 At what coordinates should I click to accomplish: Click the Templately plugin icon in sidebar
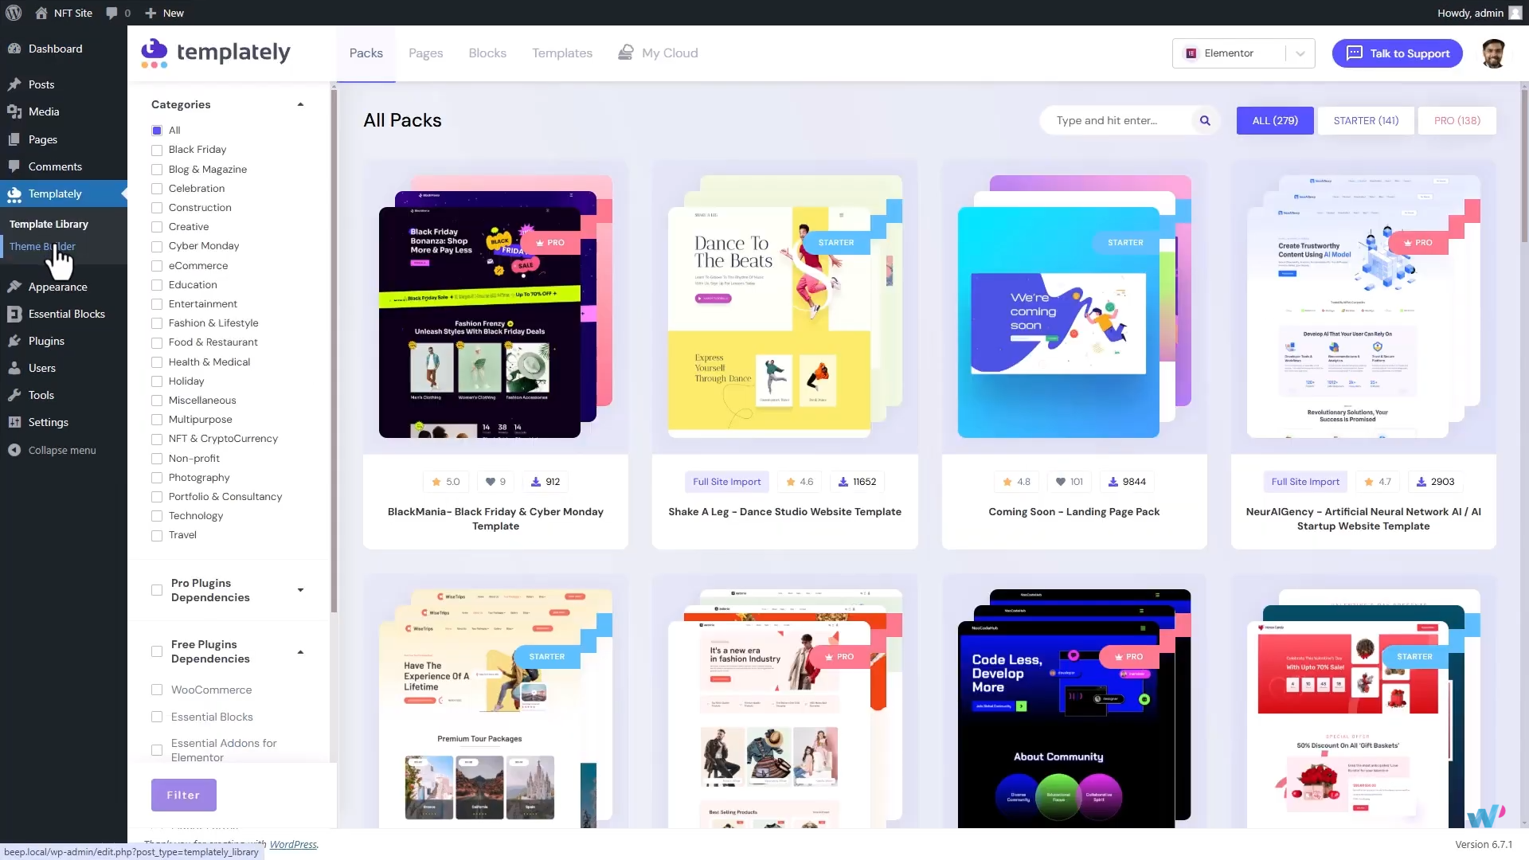pos(15,193)
